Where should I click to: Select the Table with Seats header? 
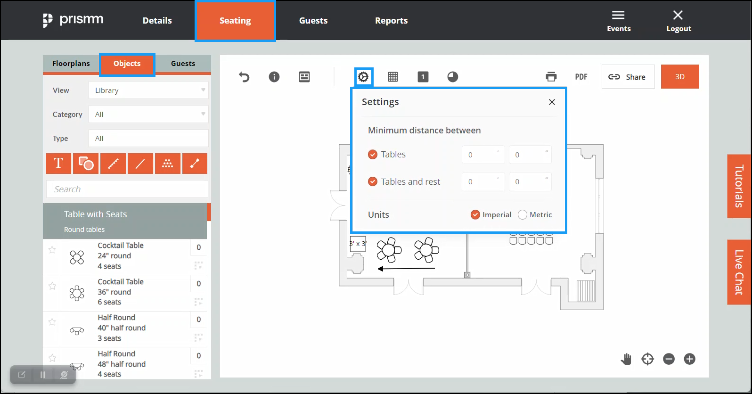pos(125,221)
